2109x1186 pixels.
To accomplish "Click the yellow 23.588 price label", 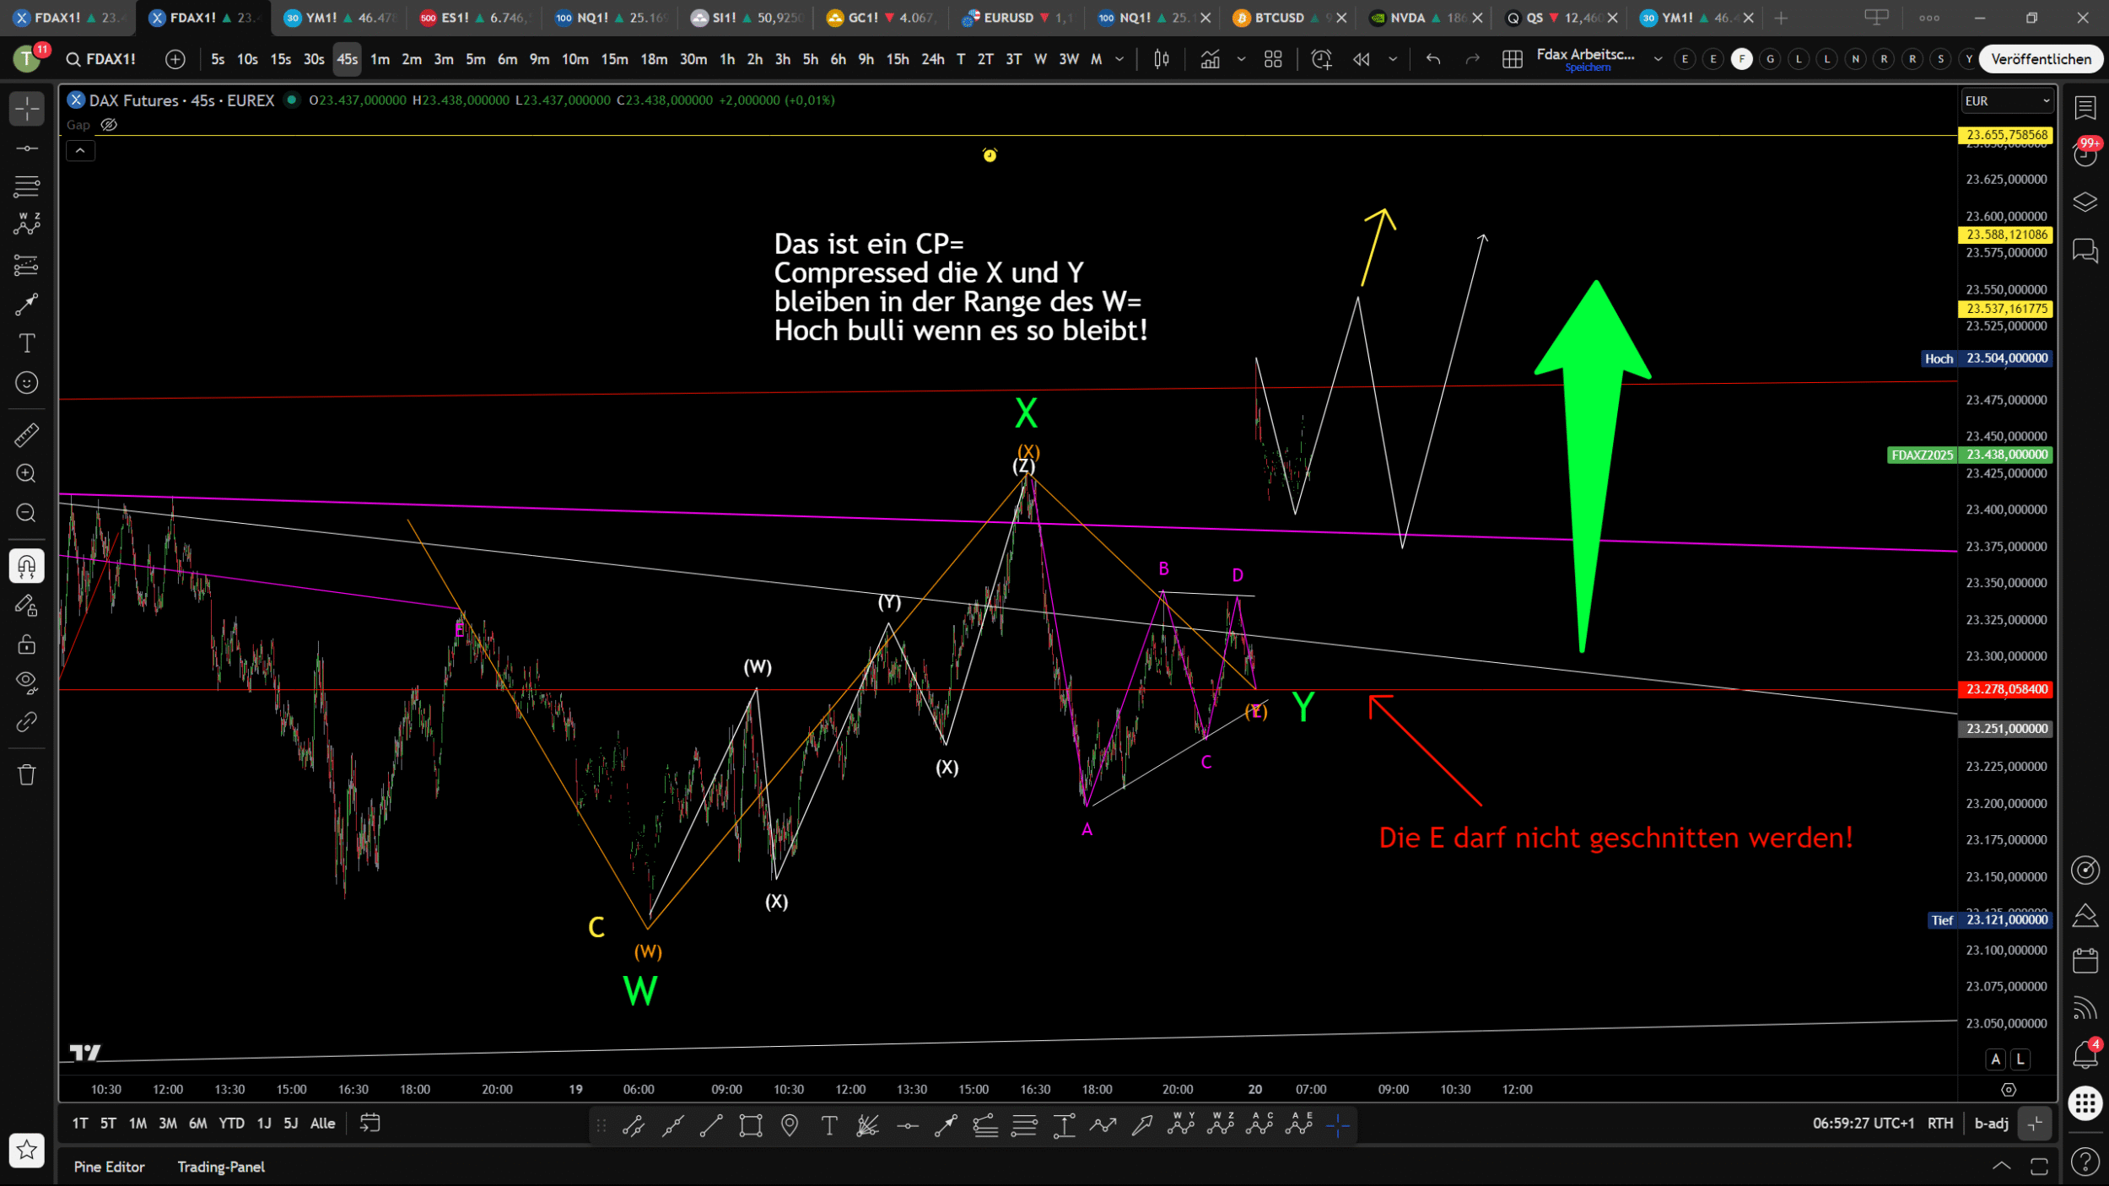I will pos(2006,235).
